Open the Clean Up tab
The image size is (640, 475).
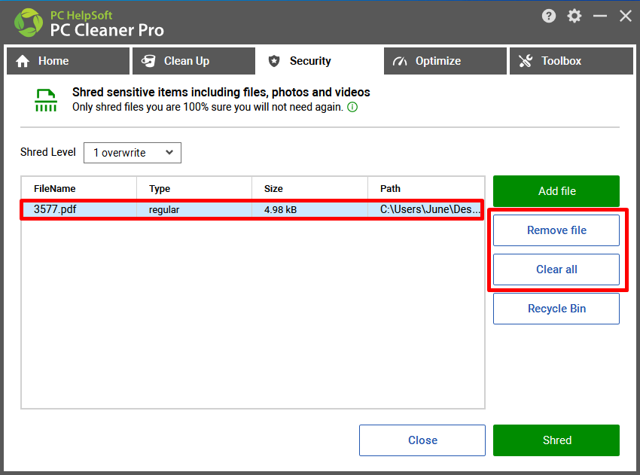194,61
